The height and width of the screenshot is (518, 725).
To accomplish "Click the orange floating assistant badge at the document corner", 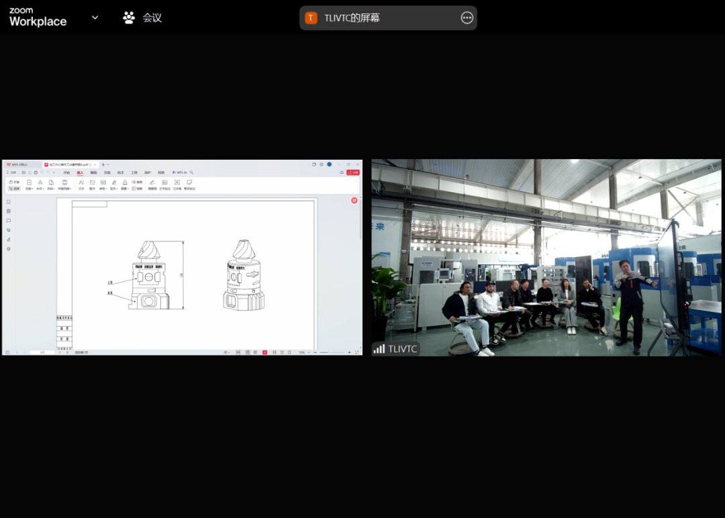I will coord(354,201).
